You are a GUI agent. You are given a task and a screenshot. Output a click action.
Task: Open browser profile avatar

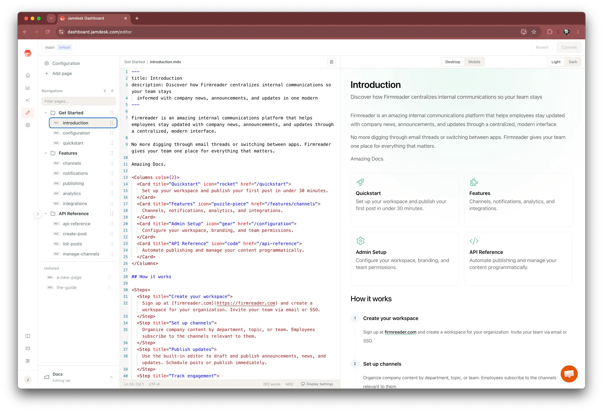click(567, 32)
